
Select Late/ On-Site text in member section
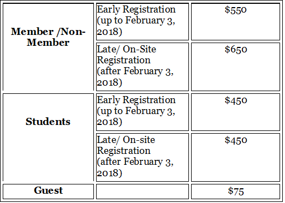(127, 49)
